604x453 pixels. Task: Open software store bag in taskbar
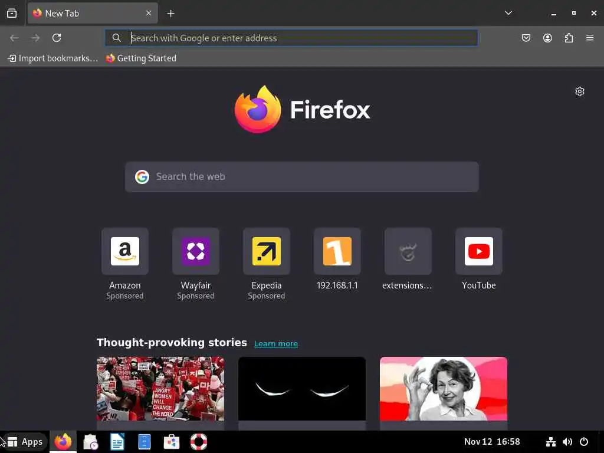point(172,442)
